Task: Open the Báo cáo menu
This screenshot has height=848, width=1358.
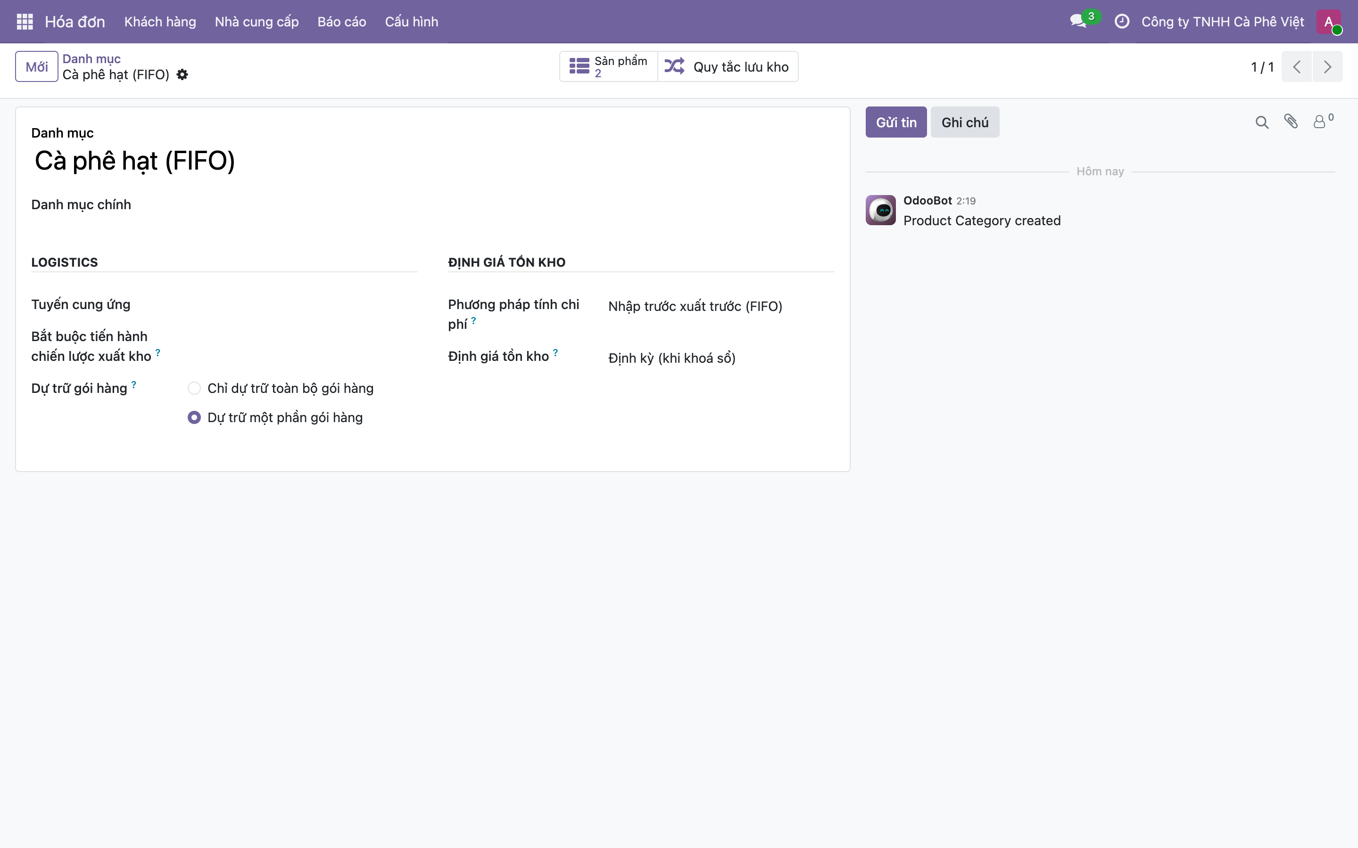Action: (342, 21)
